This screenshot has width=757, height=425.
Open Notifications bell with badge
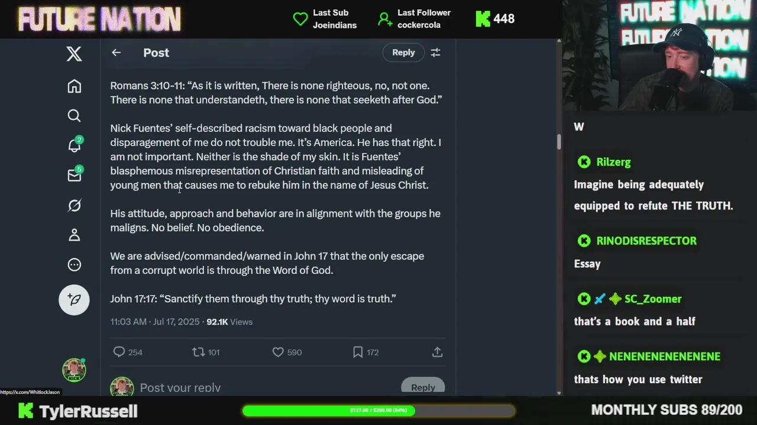[x=75, y=145]
